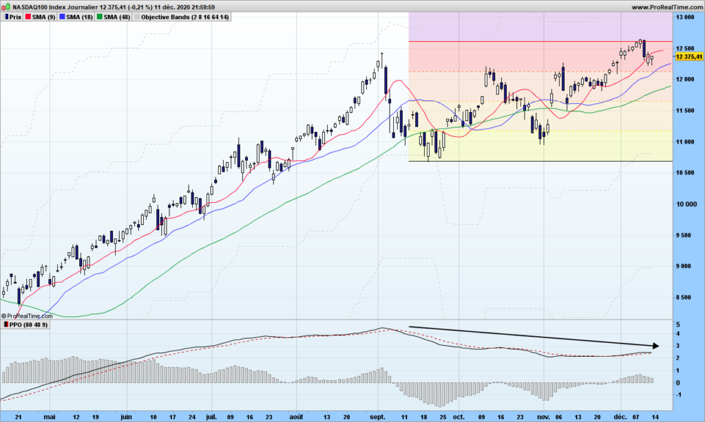Click the PPO scale value 5
The height and width of the screenshot is (422, 705).
[678, 324]
